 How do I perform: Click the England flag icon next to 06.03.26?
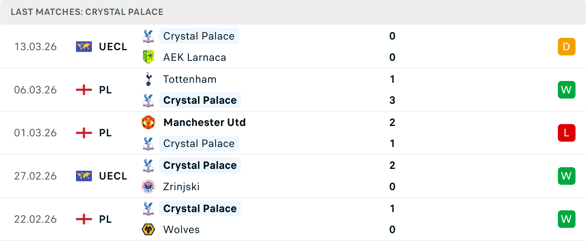84,90
